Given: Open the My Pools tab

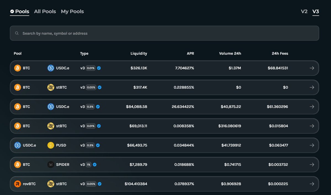Looking at the screenshot, I should pyautogui.click(x=72, y=12).
